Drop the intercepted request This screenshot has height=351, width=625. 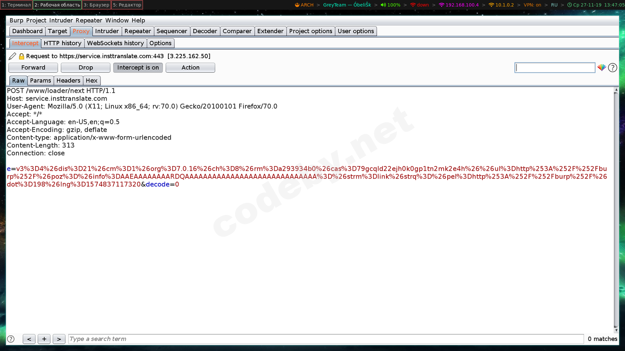point(85,67)
